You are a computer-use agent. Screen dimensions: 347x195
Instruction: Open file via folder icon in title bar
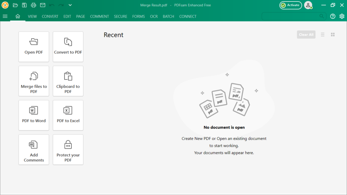(x=15, y=5)
